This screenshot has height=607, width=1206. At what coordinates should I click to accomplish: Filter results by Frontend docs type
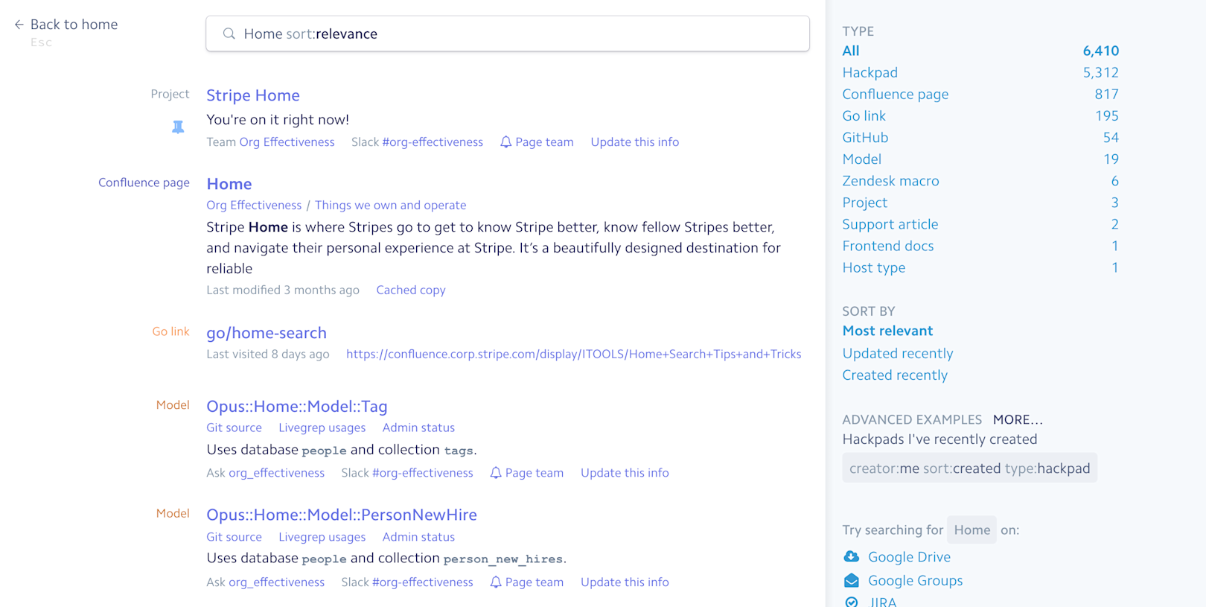tap(887, 246)
